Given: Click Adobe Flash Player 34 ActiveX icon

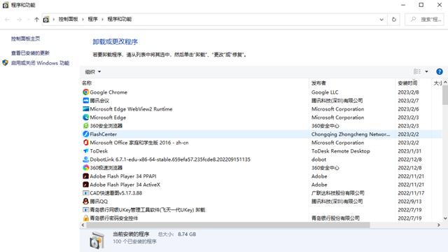Looking at the screenshot, I should 85,185.
